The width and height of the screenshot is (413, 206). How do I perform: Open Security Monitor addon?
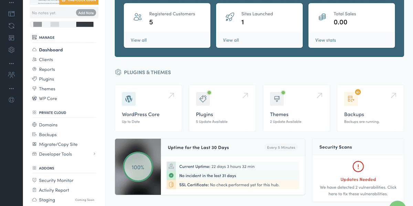tap(56, 180)
